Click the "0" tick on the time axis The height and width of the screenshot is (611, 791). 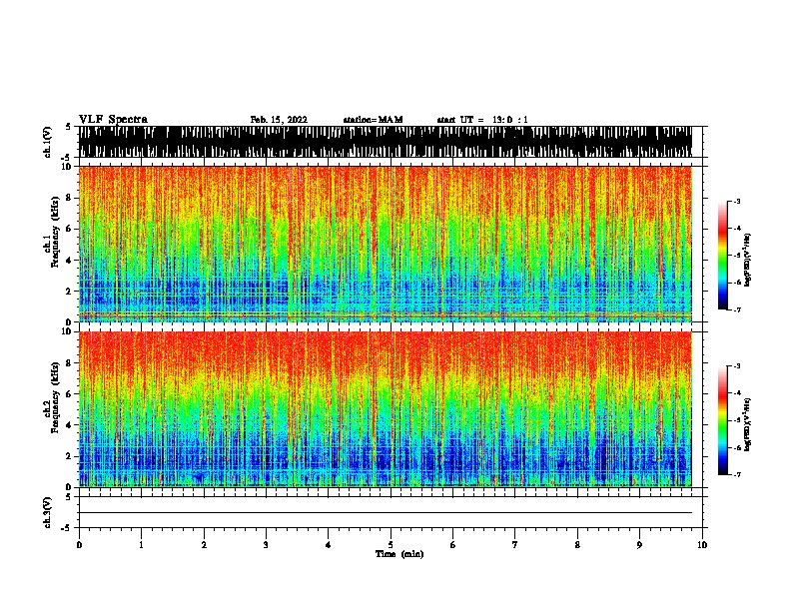point(79,545)
